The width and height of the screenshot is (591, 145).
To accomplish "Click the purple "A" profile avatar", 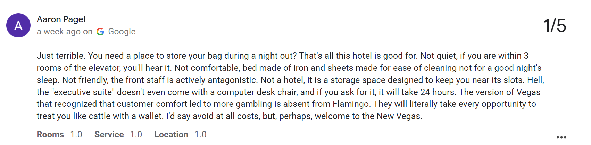I will (x=18, y=25).
